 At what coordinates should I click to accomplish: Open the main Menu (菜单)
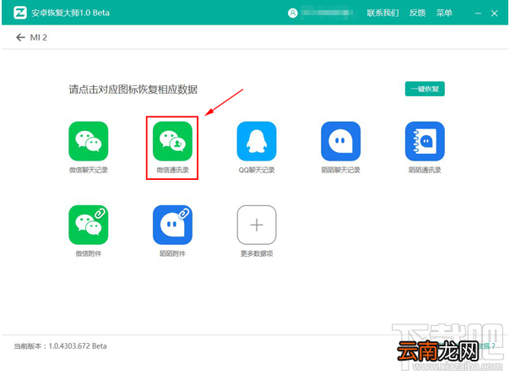click(444, 13)
